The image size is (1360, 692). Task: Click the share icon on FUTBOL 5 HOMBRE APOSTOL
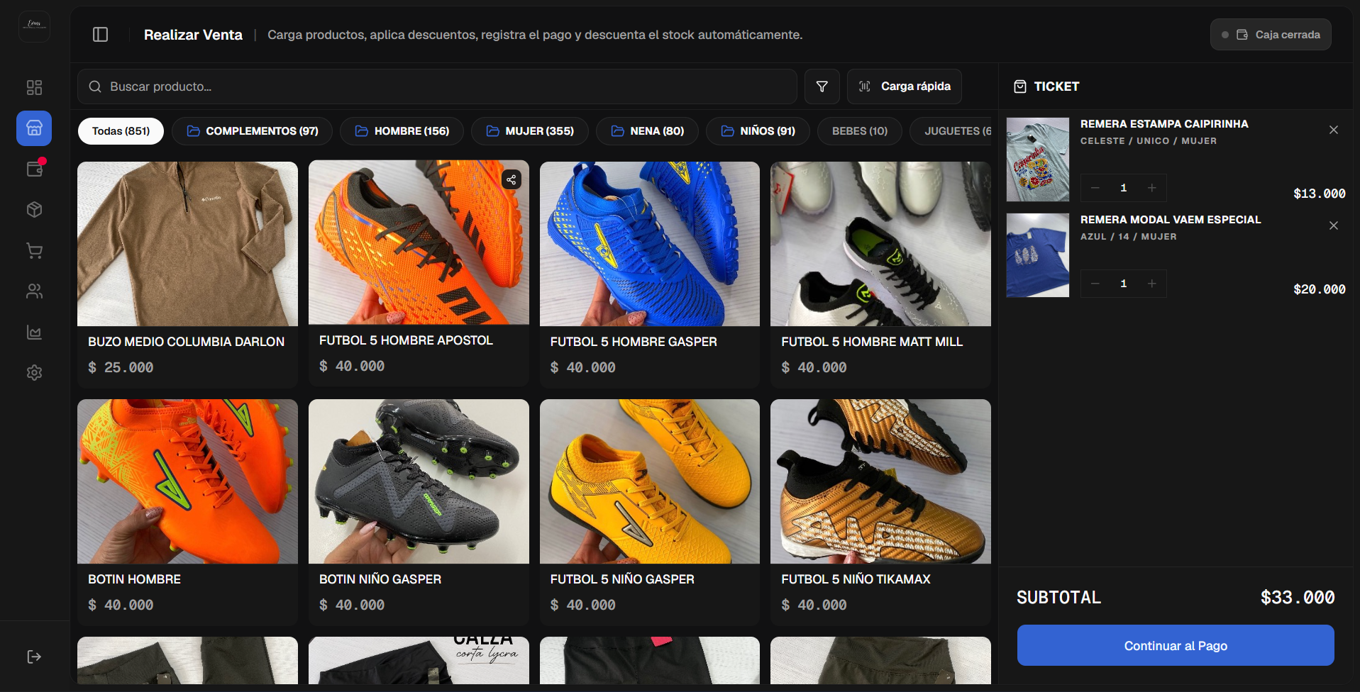coord(512,179)
